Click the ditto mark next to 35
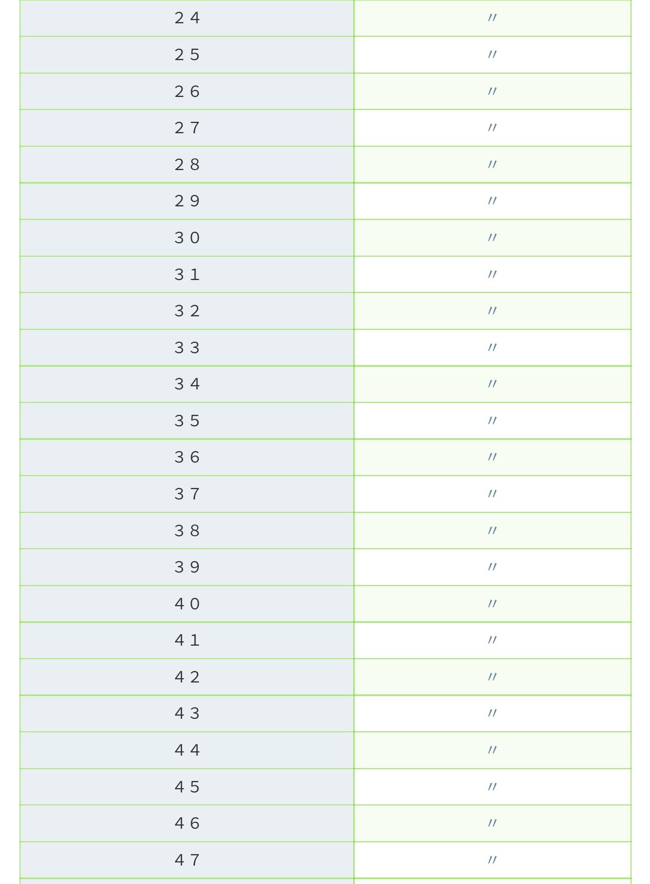Viewport: 650px width, 884px height. click(492, 420)
